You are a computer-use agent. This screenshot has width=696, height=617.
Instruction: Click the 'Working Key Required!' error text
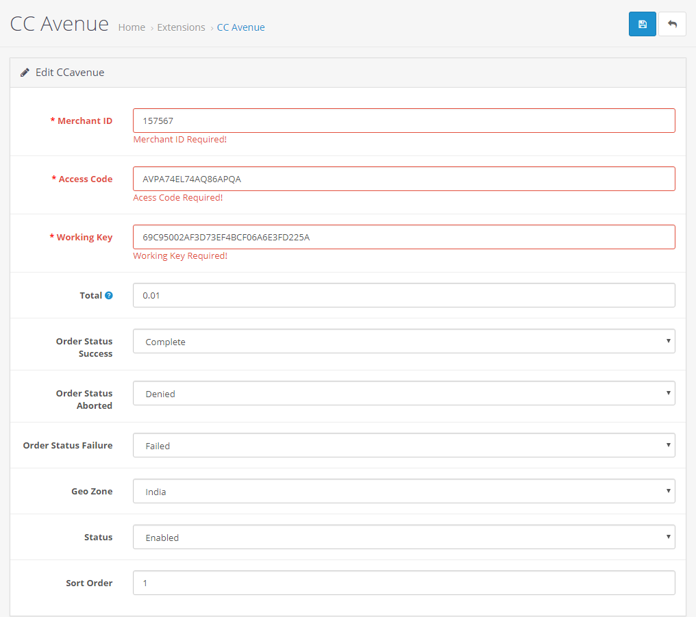coord(180,256)
